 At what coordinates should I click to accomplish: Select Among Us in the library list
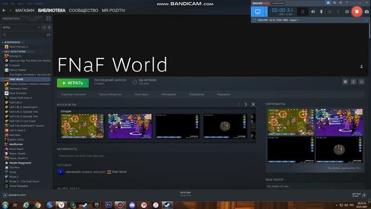click(16, 56)
